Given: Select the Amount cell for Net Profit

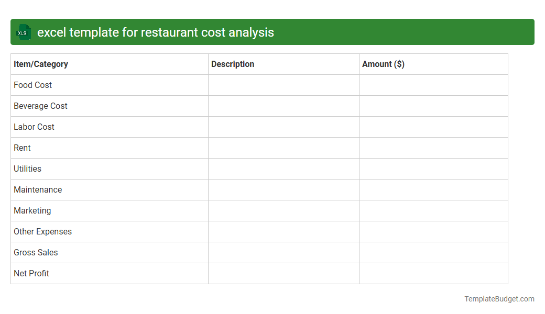Looking at the screenshot, I should click(x=433, y=273).
